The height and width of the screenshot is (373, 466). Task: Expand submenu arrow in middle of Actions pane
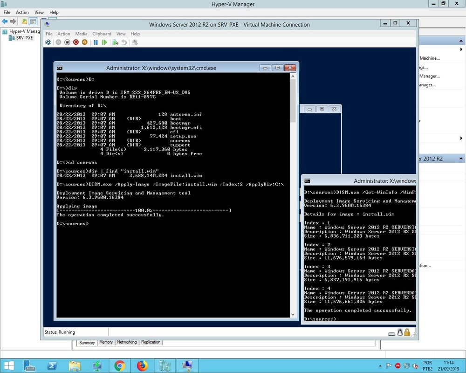pyautogui.click(x=461, y=138)
